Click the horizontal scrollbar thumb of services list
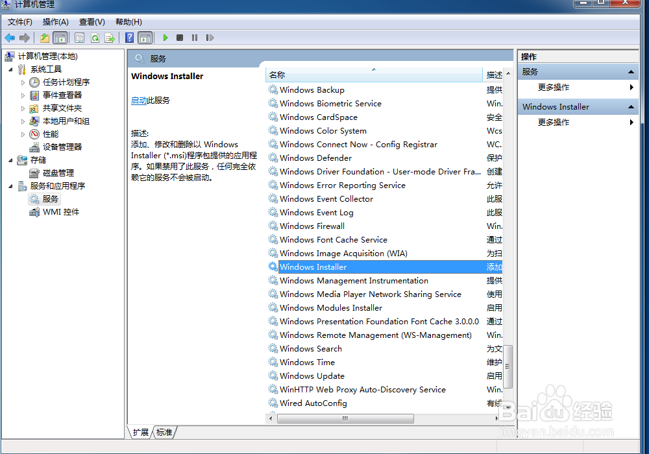The width and height of the screenshot is (649, 454). pos(345,418)
